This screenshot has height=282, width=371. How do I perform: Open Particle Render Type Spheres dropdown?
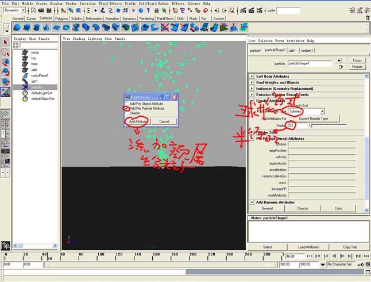(322, 111)
